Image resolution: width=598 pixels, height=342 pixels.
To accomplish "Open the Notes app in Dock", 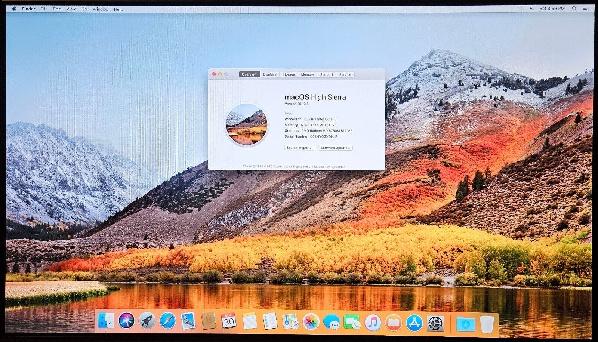I will [x=250, y=321].
